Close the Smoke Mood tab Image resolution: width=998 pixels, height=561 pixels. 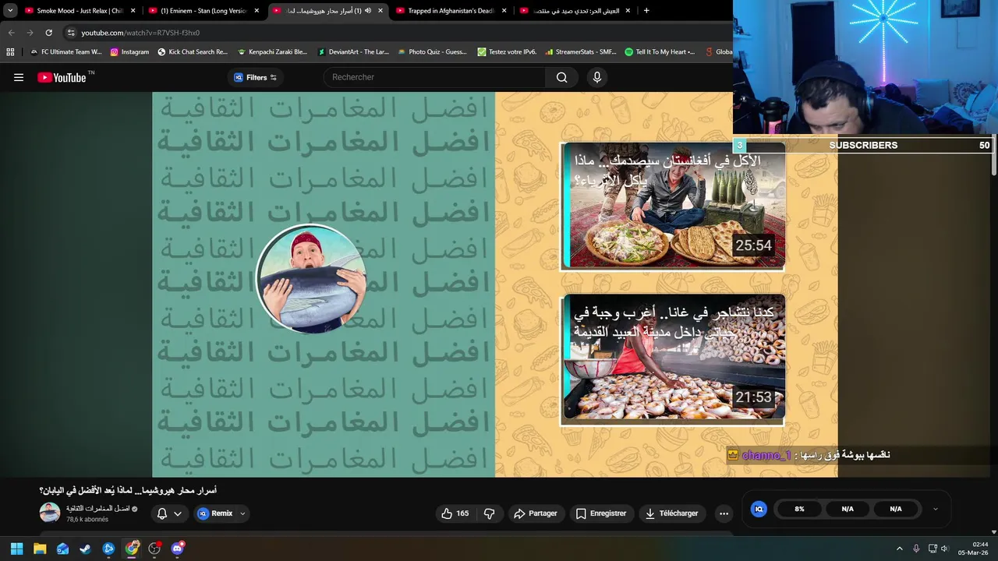coord(133,11)
